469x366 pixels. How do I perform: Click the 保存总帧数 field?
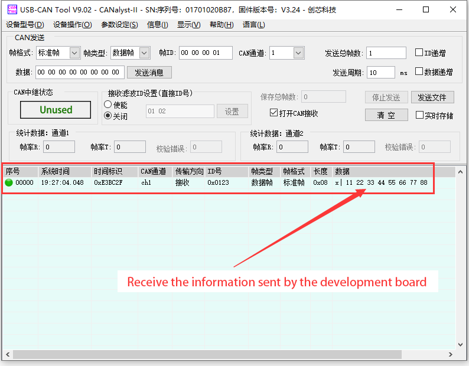[x=323, y=97]
